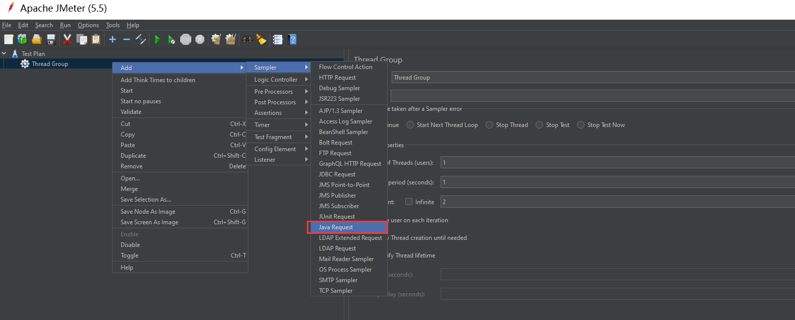Screen dimensions: 795x320
Task: Click the Save floppy disk icon
Action: [x=51, y=39]
